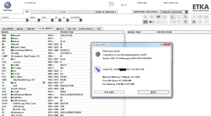The image size is (211, 116).
Task: Open the FI Search dropdown
Action: pos(27,20)
